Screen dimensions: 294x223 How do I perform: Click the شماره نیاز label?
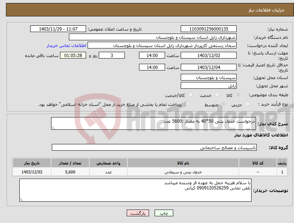click(x=278, y=29)
